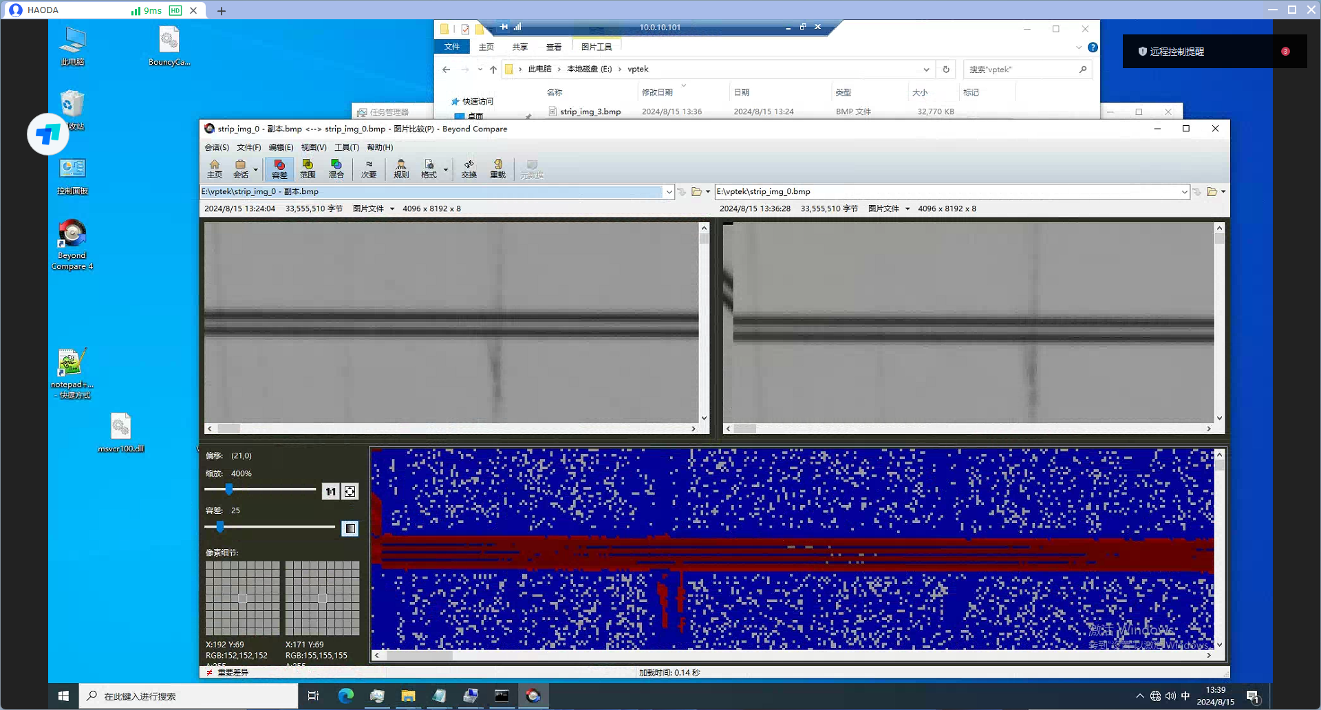Expand left path history dropdown
1321x710 pixels.
click(x=669, y=192)
